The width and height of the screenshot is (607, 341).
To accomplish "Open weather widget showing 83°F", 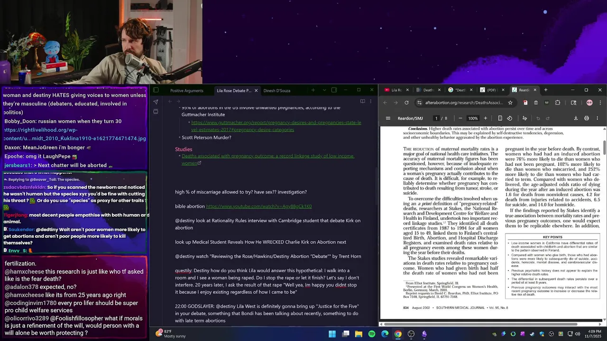I will click(171, 334).
